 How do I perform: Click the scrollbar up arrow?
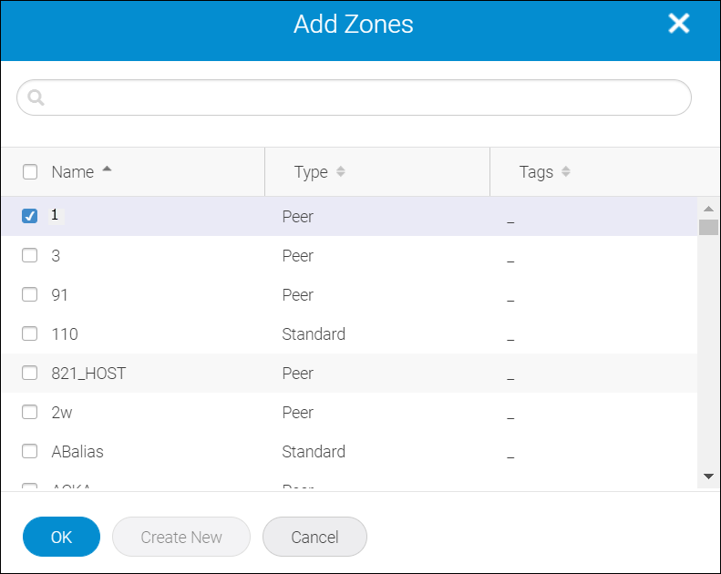(708, 208)
